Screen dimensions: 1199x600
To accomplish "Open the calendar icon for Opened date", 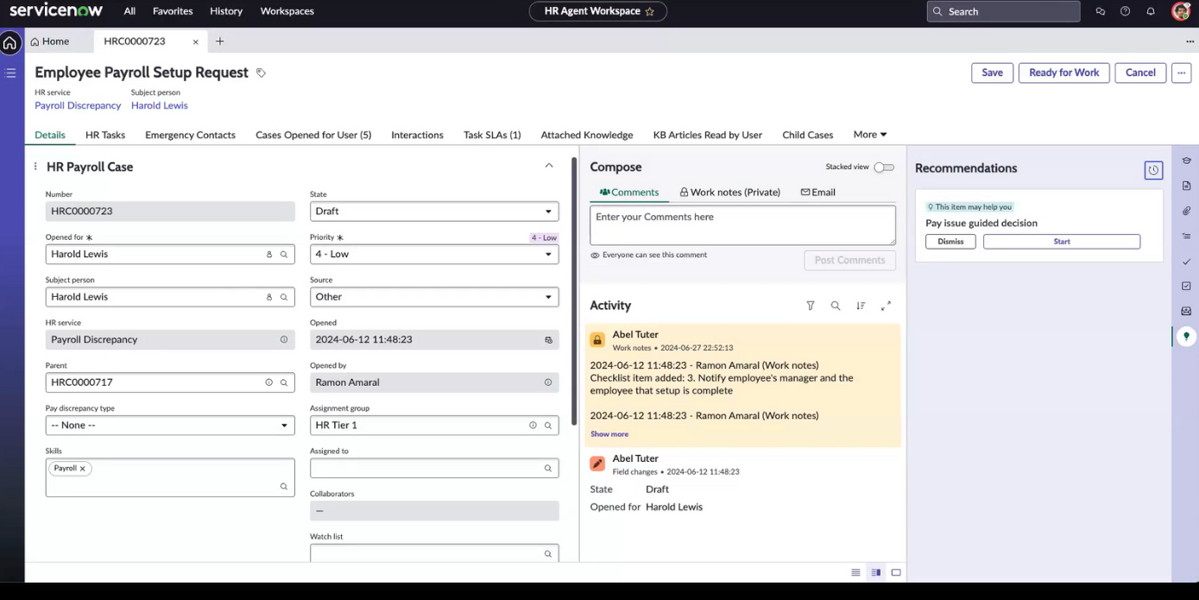I will 547,340.
